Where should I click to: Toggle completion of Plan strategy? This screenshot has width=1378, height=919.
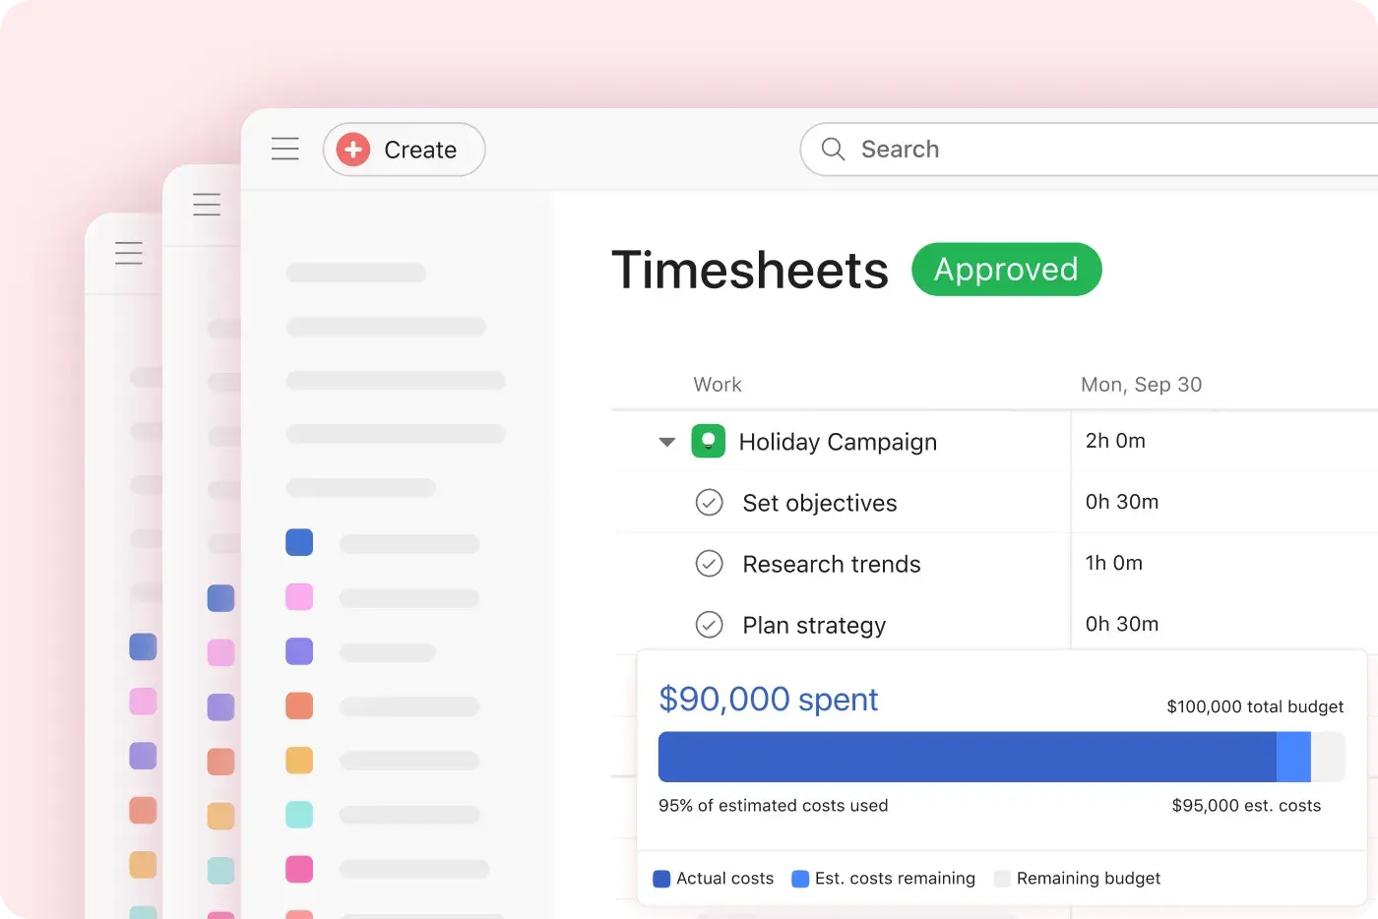(x=709, y=624)
